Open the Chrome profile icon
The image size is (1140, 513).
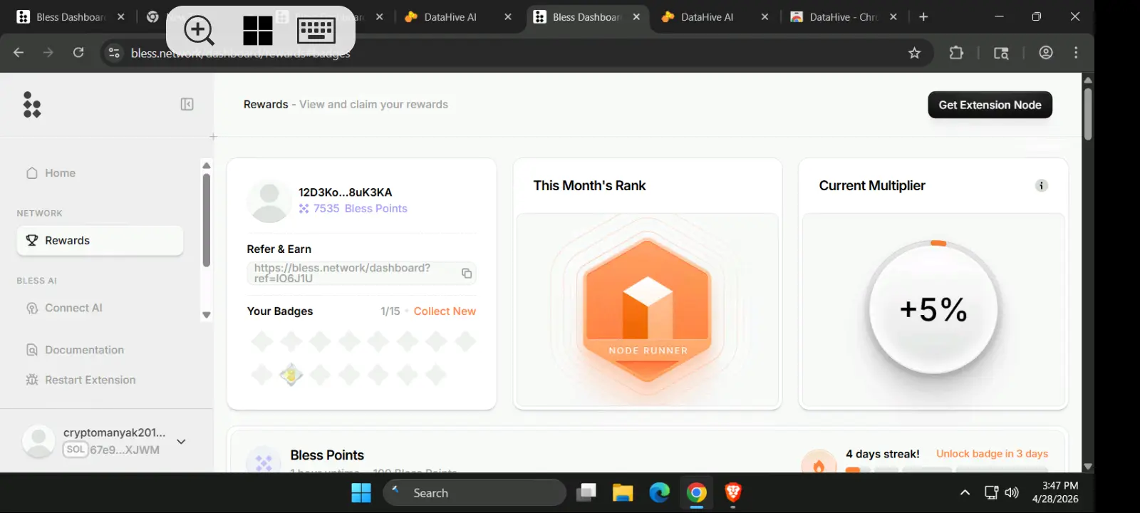[x=1046, y=53]
